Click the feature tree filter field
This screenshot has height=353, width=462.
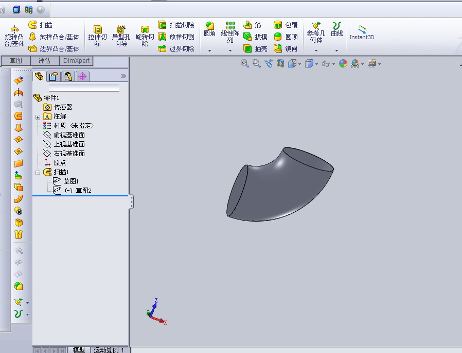(x=84, y=88)
